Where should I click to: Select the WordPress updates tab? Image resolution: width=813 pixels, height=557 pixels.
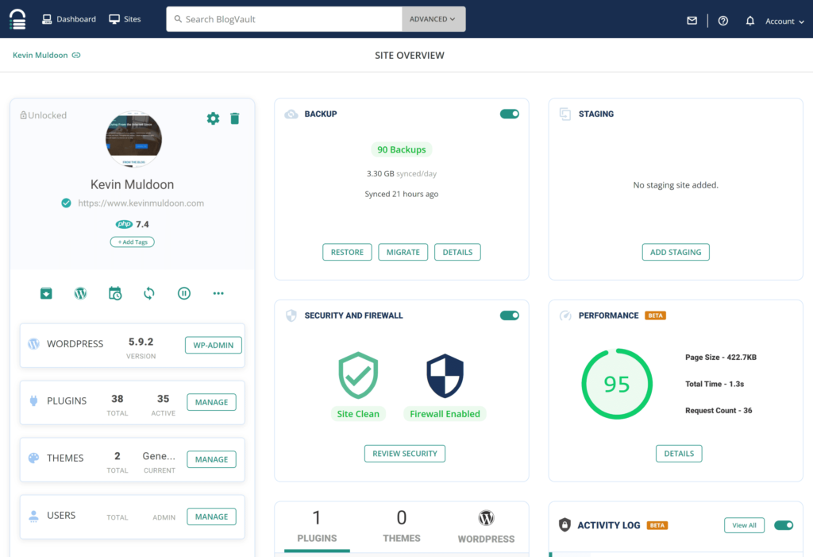point(487,527)
